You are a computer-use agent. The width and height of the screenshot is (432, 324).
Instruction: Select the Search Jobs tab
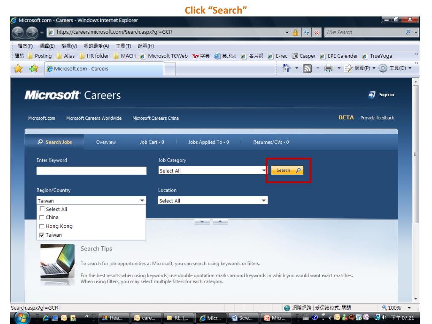coord(54,142)
